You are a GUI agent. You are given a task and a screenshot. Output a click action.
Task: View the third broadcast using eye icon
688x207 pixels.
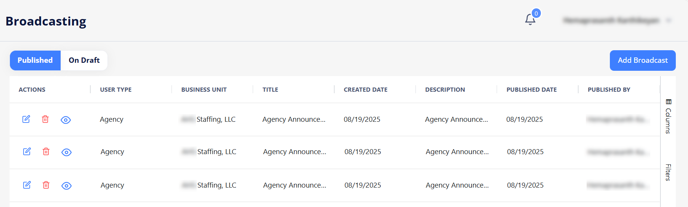point(66,186)
